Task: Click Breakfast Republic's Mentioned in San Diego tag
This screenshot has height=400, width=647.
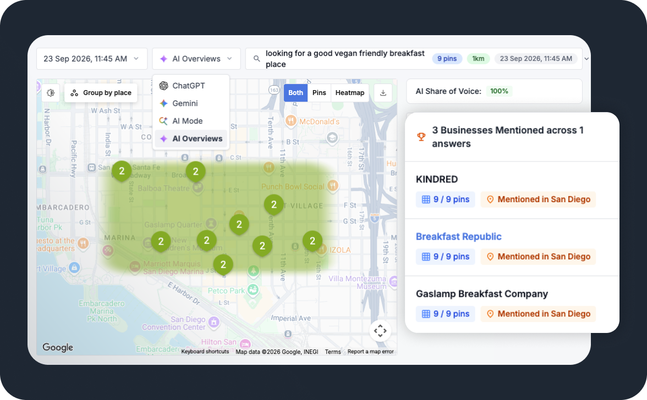Action: 538,257
